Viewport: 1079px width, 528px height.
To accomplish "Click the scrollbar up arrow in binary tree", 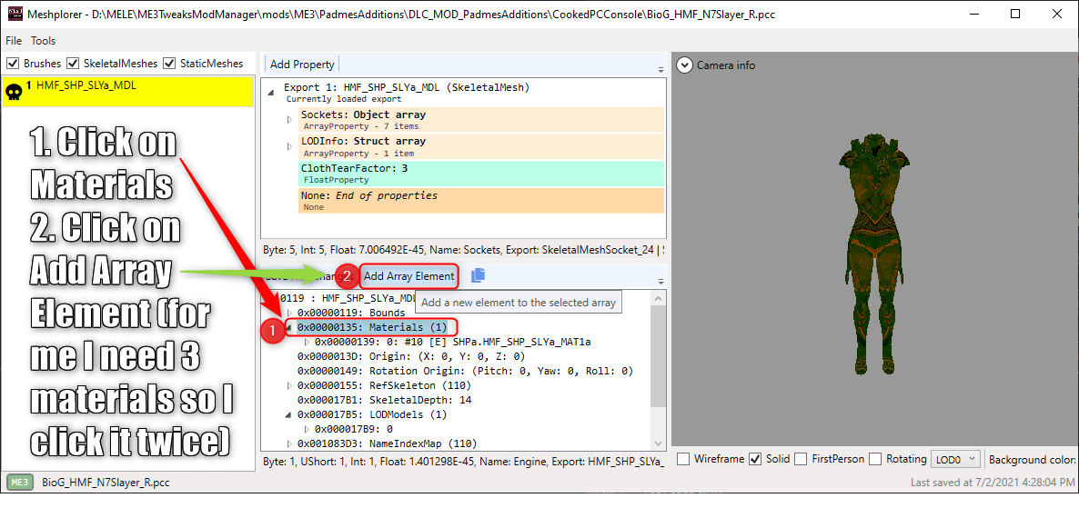I will (x=659, y=298).
